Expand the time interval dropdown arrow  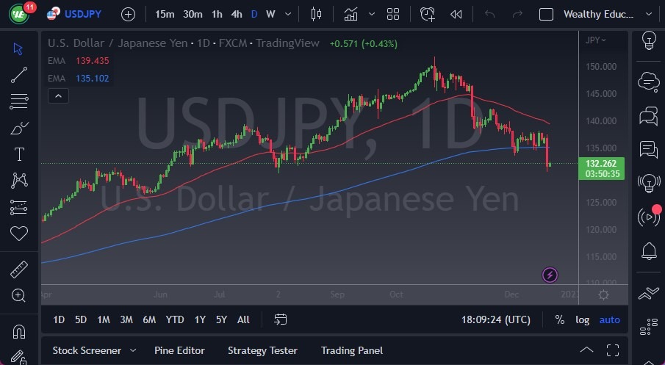[287, 14]
